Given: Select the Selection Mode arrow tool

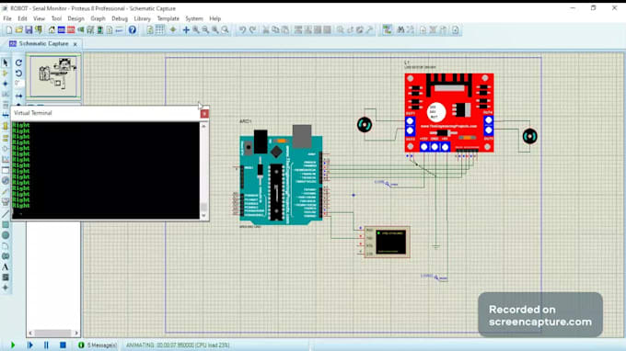Looking at the screenshot, I should point(6,63).
